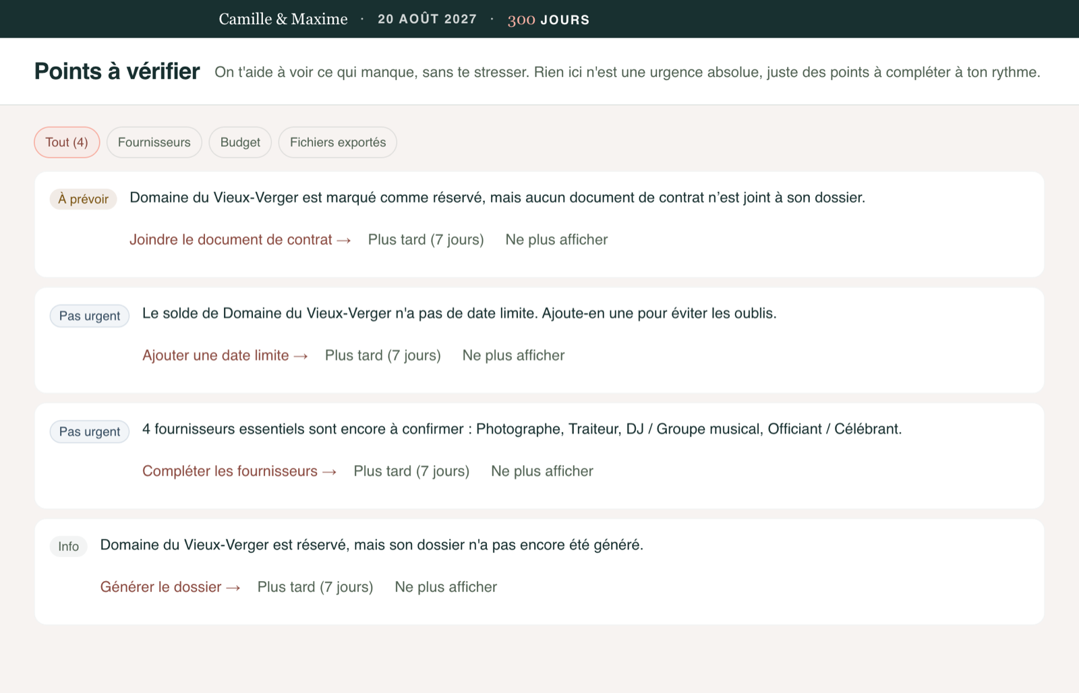Viewport: 1079px width, 693px height.
Task: Click text "est marqué comme réservé"
Action: 392,198
